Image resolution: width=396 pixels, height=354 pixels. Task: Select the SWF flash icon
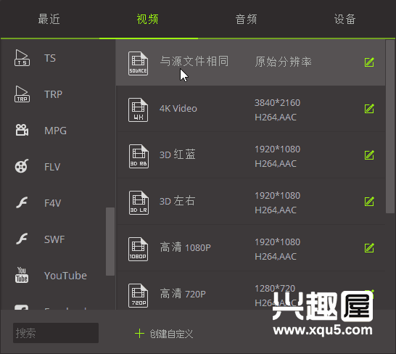[x=22, y=239]
